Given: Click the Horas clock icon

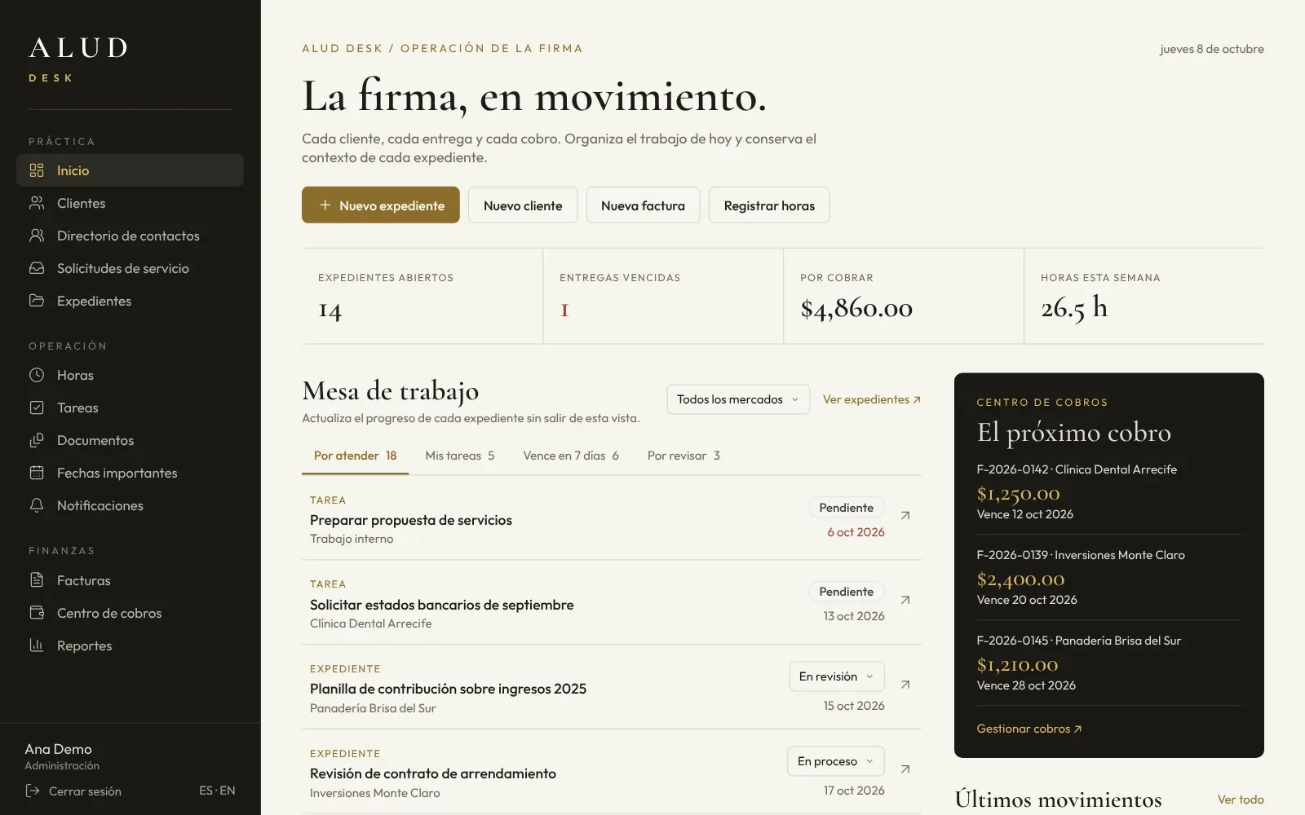Looking at the screenshot, I should pos(37,375).
